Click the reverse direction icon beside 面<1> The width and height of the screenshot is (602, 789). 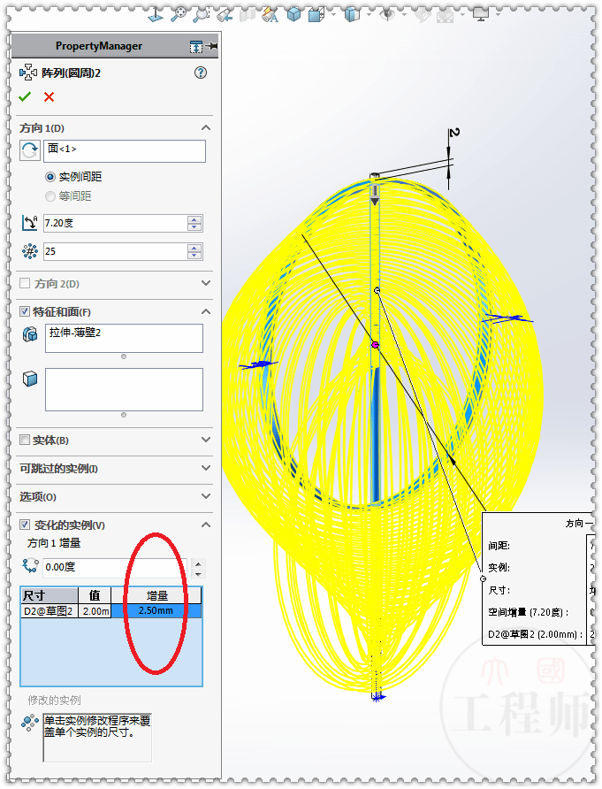tap(30, 150)
